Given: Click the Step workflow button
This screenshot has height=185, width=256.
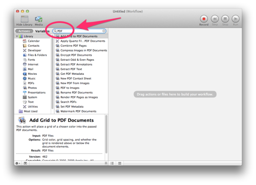Looking at the screenshot, I should click(x=215, y=19).
